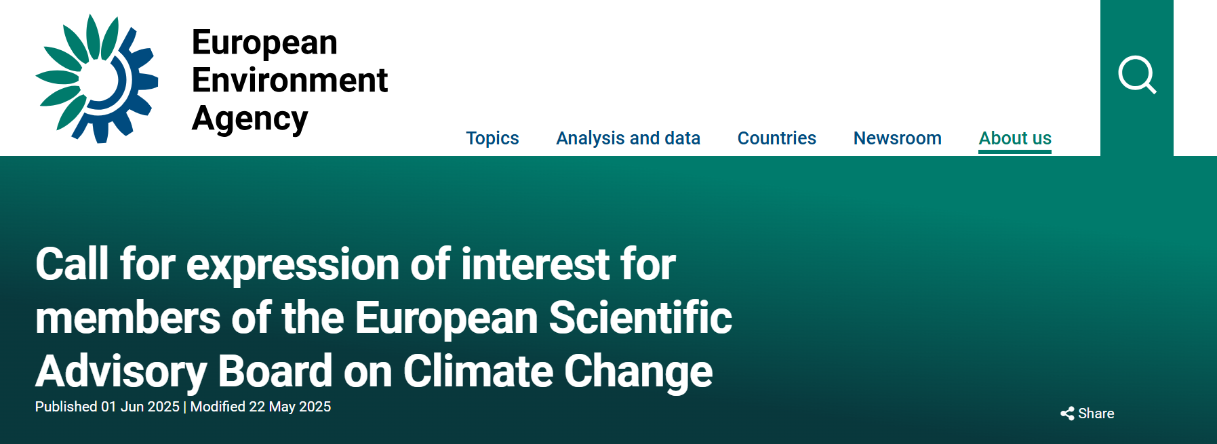Open the Analysis and data menu
The image size is (1217, 444).
click(628, 138)
